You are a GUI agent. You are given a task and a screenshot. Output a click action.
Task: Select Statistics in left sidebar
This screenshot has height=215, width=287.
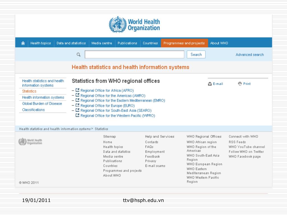(29, 91)
